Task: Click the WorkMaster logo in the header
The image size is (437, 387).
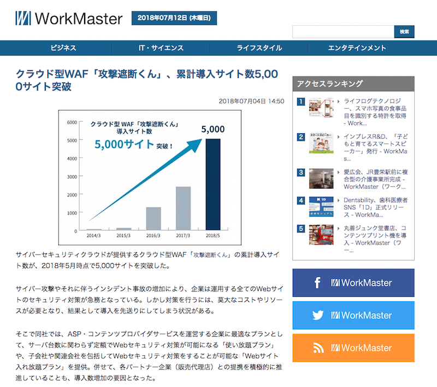Action: pyautogui.click(x=69, y=19)
